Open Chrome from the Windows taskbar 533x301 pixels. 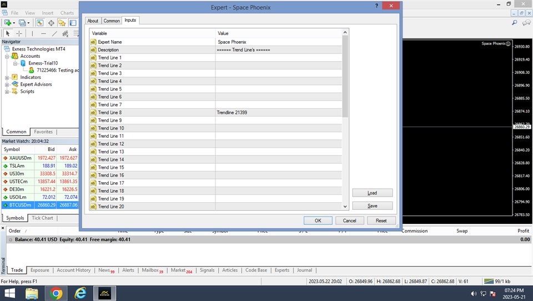[x=56, y=293]
